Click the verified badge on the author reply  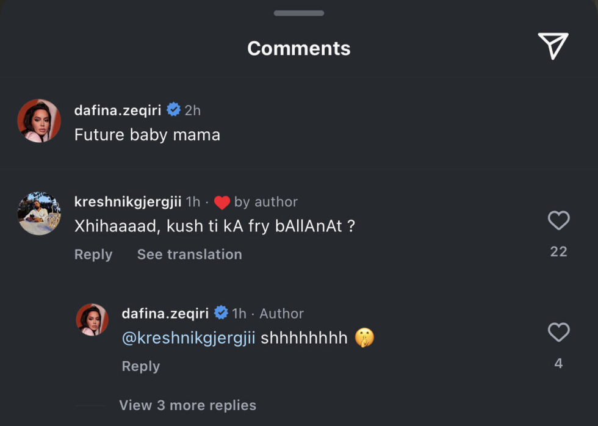[221, 313]
